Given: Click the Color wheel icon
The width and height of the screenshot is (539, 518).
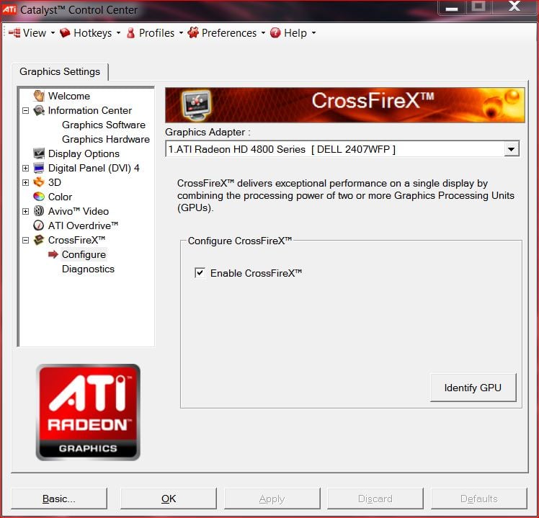Looking at the screenshot, I should (x=39, y=197).
